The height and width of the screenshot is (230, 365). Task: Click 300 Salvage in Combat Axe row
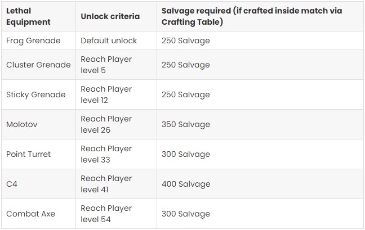pyautogui.click(x=186, y=214)
